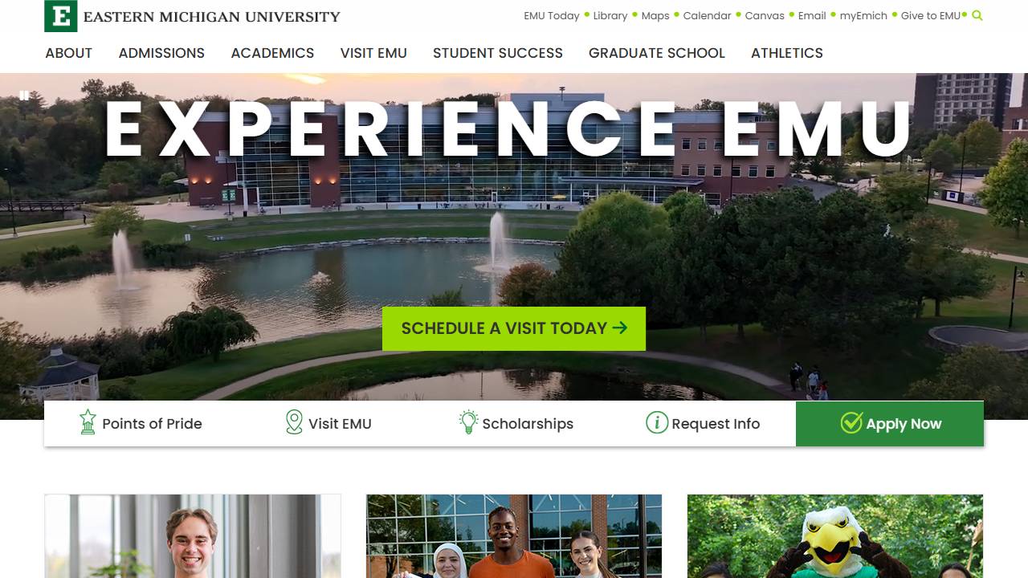
Task: Open the Give to EMU link
Action: coord(931,16)
